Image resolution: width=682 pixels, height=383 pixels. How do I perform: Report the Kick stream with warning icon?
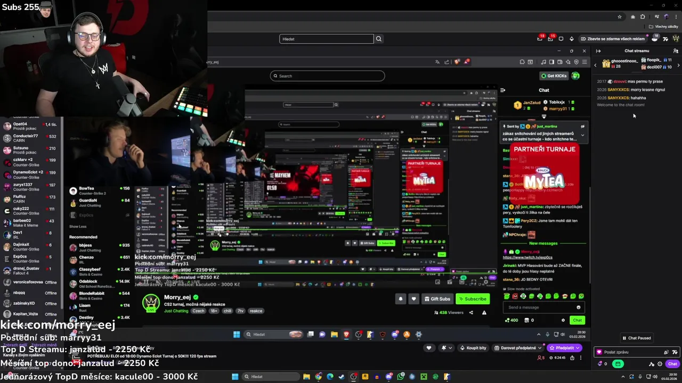484,313
